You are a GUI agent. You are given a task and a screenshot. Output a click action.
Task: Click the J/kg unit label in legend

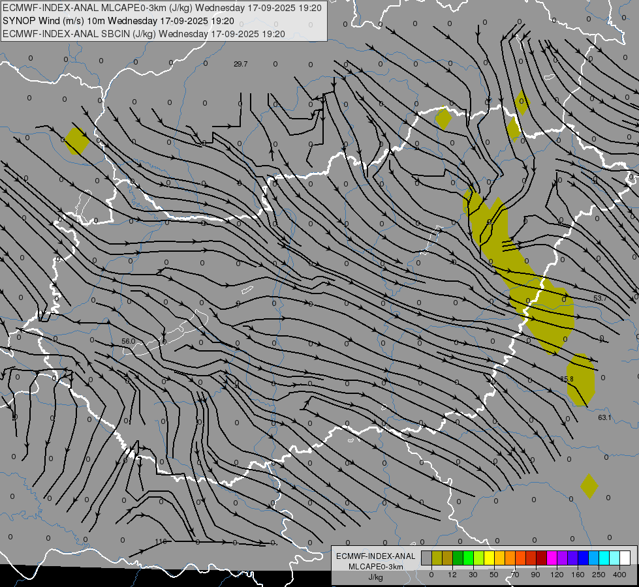(x=376, y=577)
